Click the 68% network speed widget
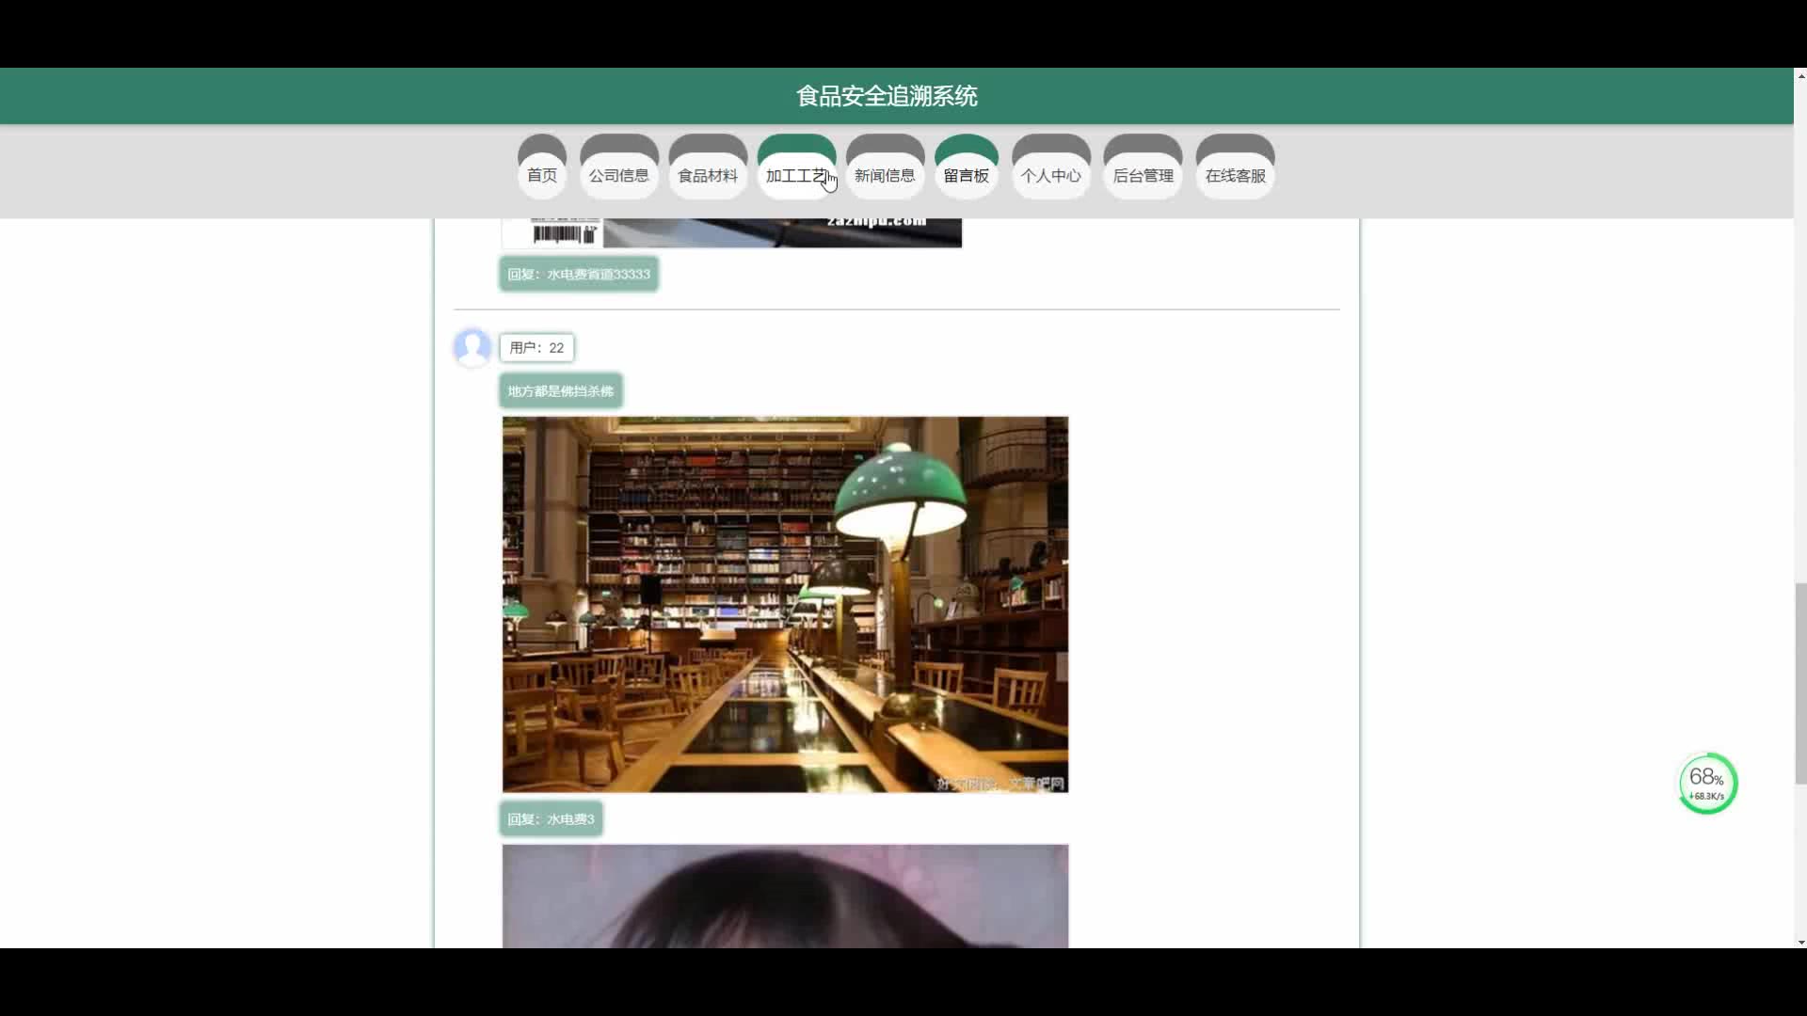Screen dimensions: 1807x1016 click(1707, 783)
